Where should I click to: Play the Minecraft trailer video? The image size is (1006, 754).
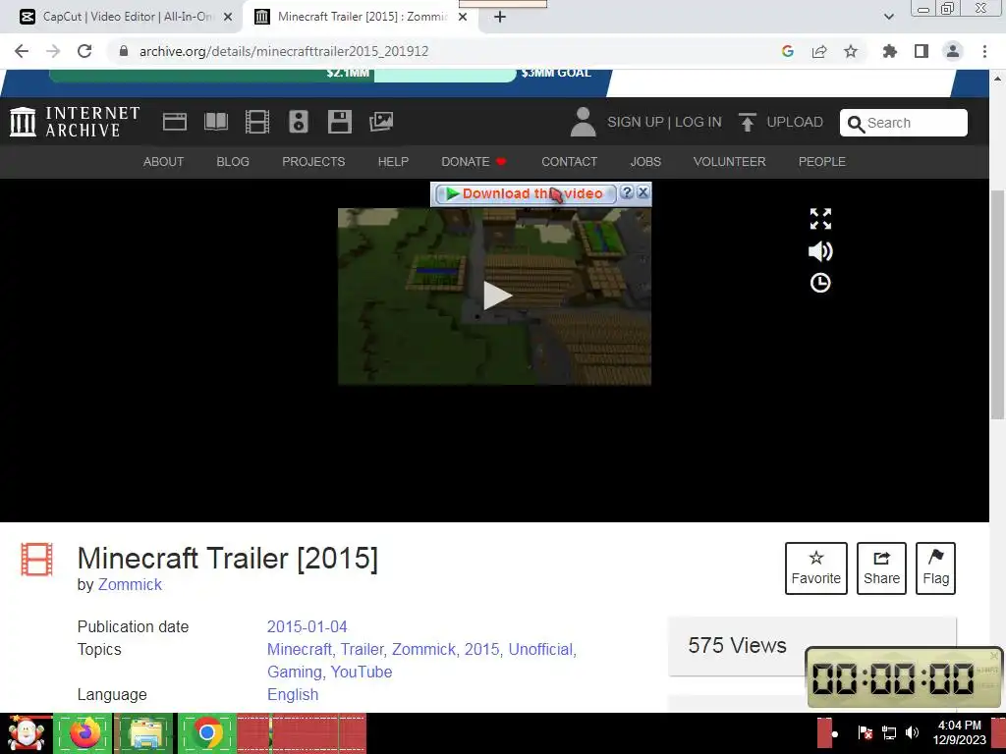[496, 296]
